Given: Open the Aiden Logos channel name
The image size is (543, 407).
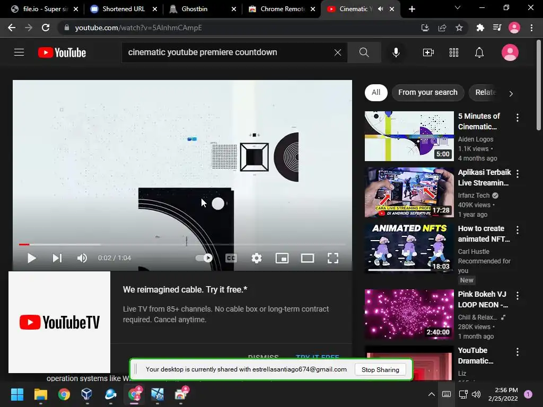Looking at the screenshot, I should [476, 139].
